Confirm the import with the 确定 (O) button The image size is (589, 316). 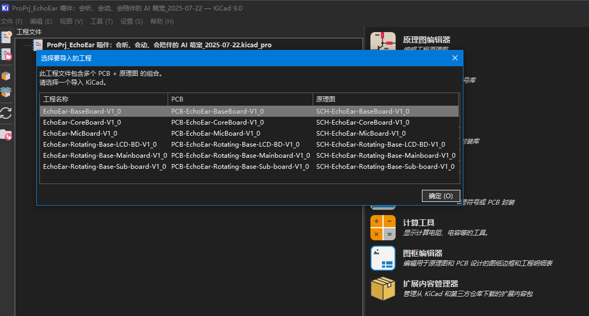tap(441, 196)
